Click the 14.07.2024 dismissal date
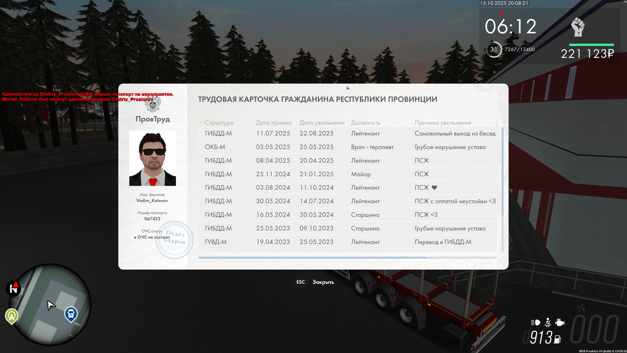The image size is (627, 353). [316, 201]
